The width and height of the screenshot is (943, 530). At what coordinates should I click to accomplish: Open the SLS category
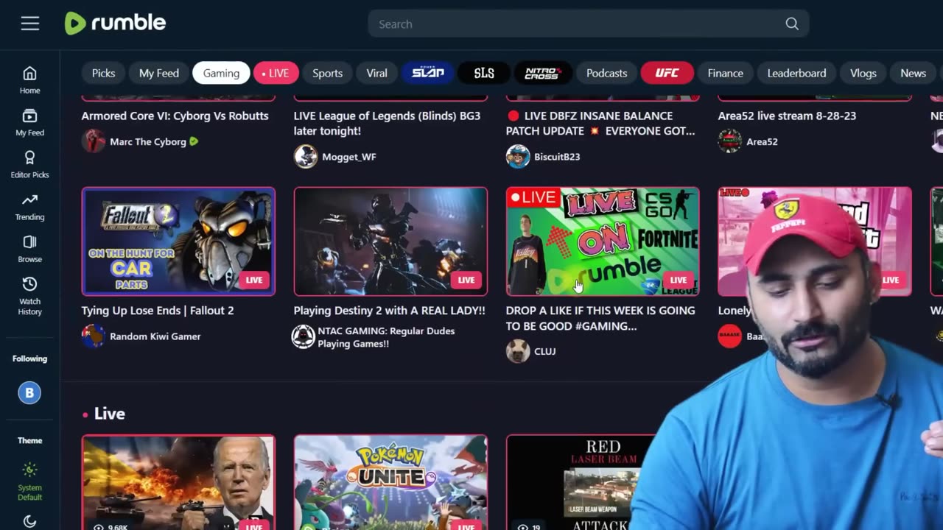484,73
